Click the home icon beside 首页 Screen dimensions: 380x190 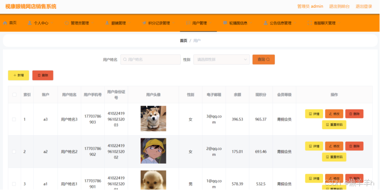click(5, 23)
